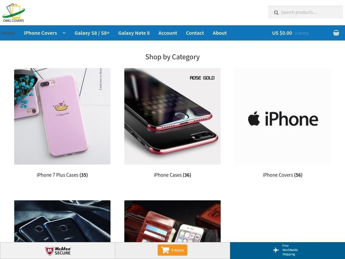Viewport: 345px width, 259px height.
Task: Click the US $0.00 cart total
Action: click(x=282, y=33)
